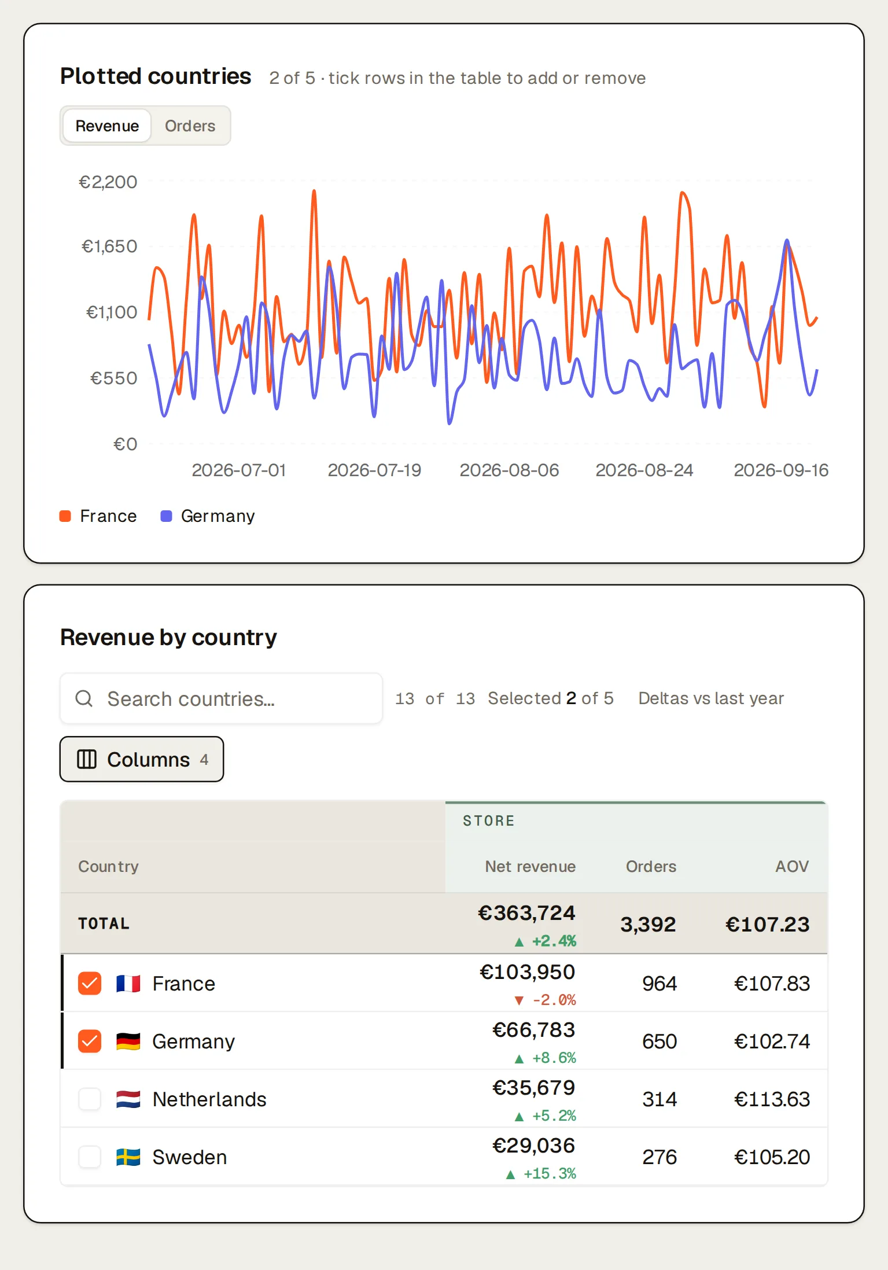Screen dimensions: 888x1270
Task: Tick the Sweden row checkbox
Action: click(90, 1157)
